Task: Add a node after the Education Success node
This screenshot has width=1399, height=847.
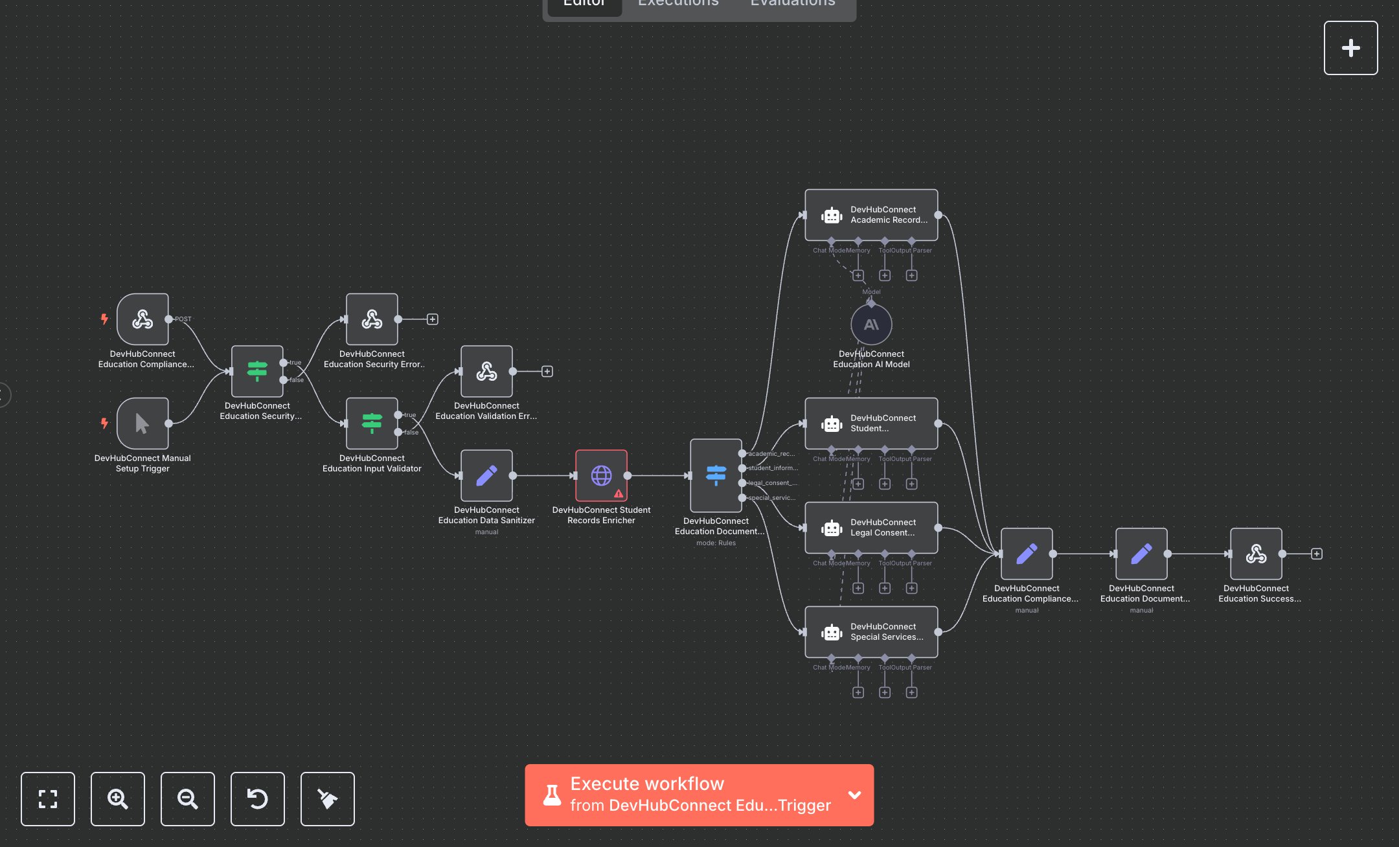Action: [x=1317, y=554]
